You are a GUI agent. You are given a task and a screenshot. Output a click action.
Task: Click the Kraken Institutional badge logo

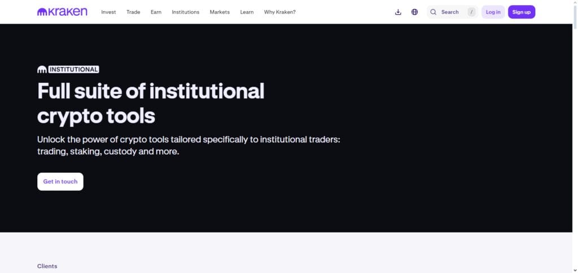pos(68,69)
